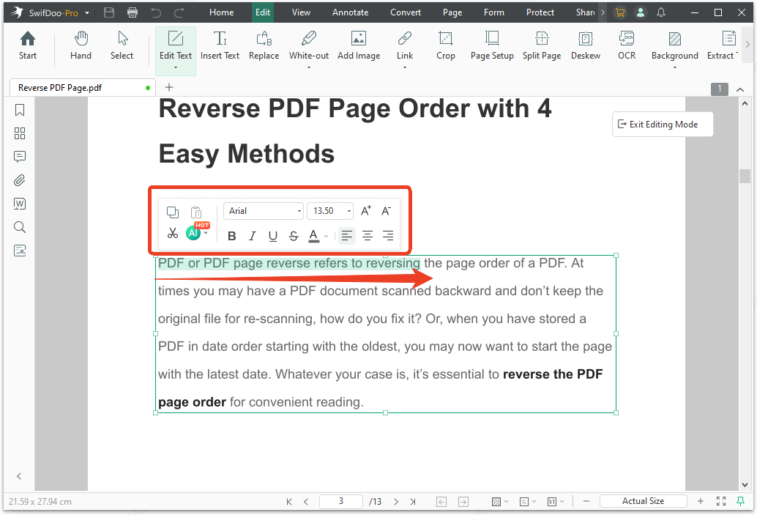Image resolution: width=757 pixels, height=515 pixels.
Task: Toggle italic formatting
Action: [252, 236]
